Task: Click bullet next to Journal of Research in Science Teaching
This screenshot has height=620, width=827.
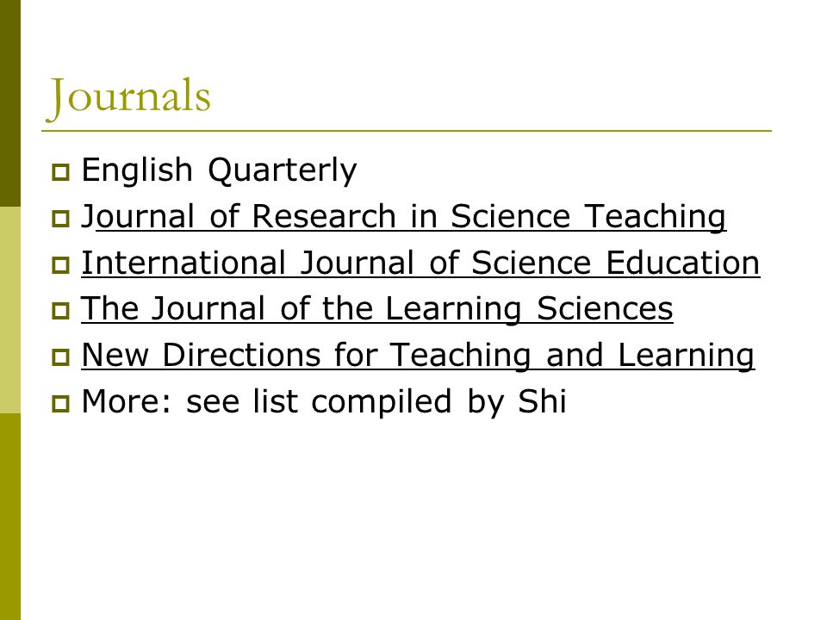Action: [60, 219]
